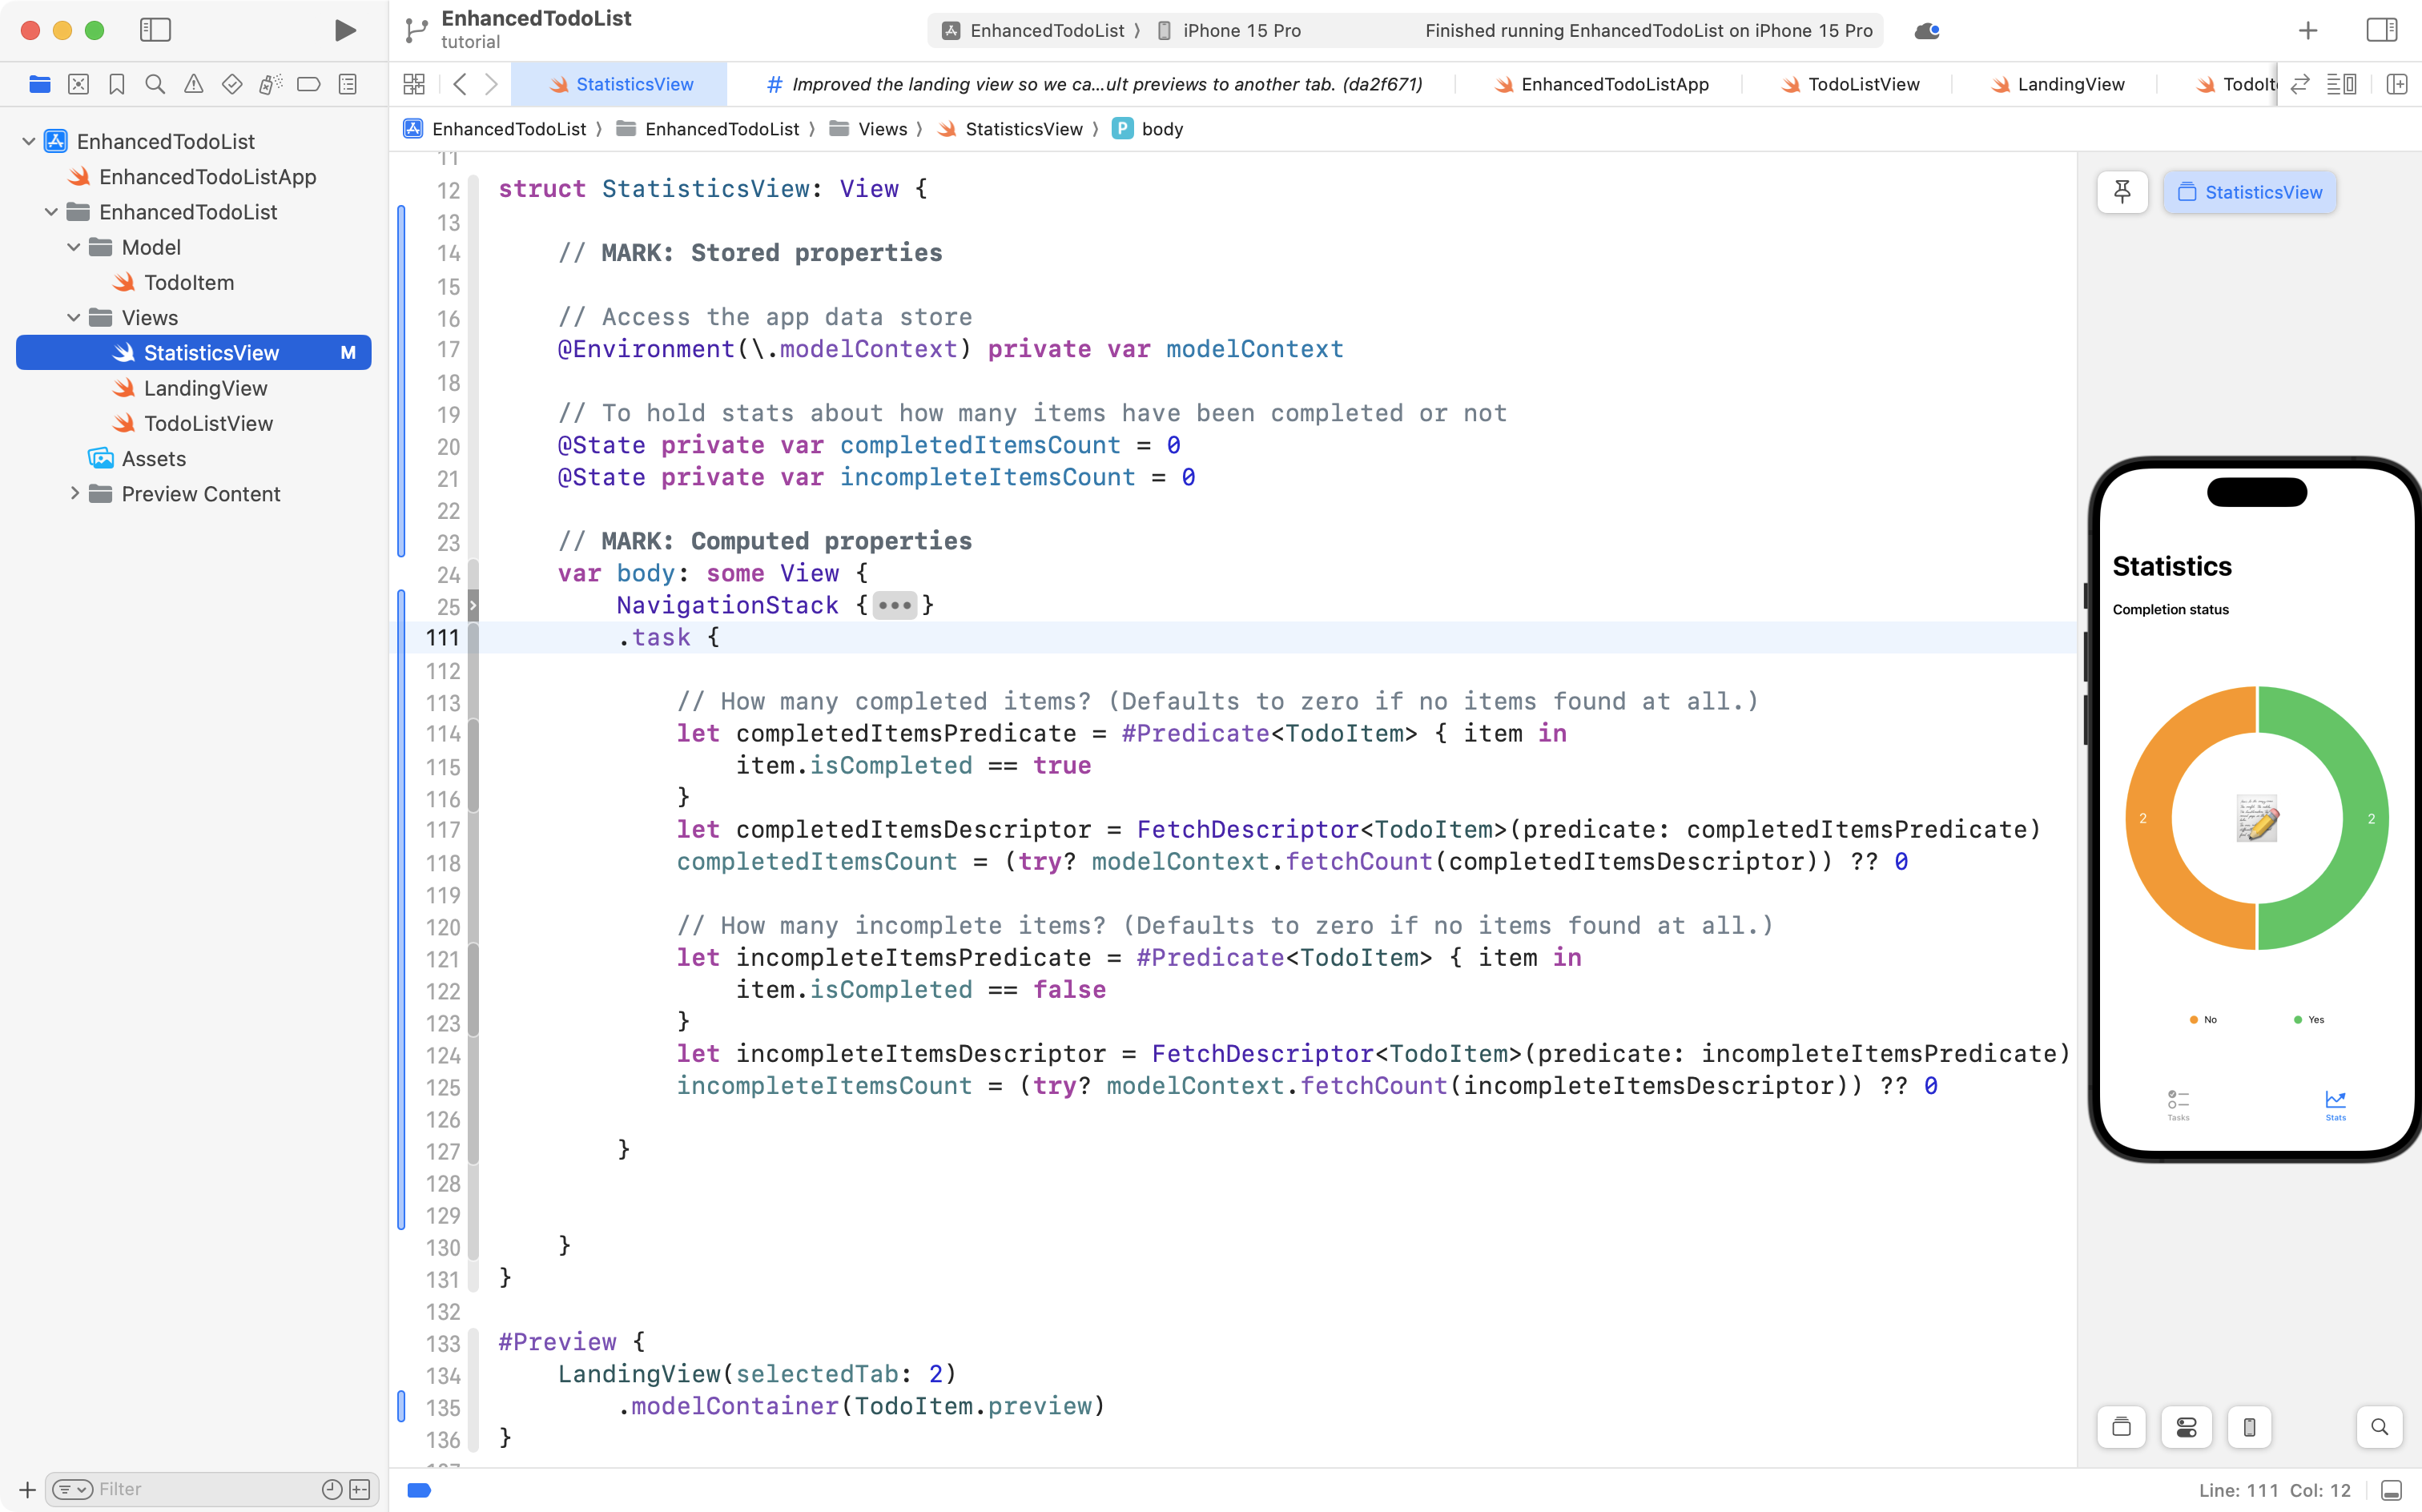Open preview device settings controls
Image resolution: width=2422 pixels, height=1512 pixels.
click(2186, 1427)
